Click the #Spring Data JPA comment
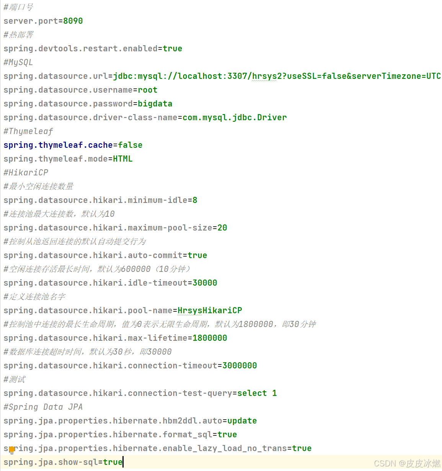Viewport: 442px width, 471px height. click(x=43, y=407)
